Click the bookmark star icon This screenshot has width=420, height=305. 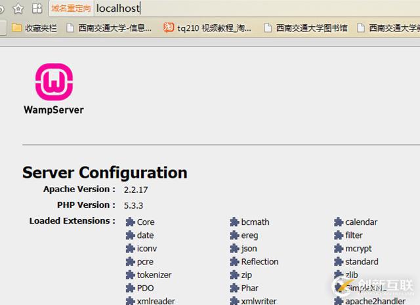(18, 9)
